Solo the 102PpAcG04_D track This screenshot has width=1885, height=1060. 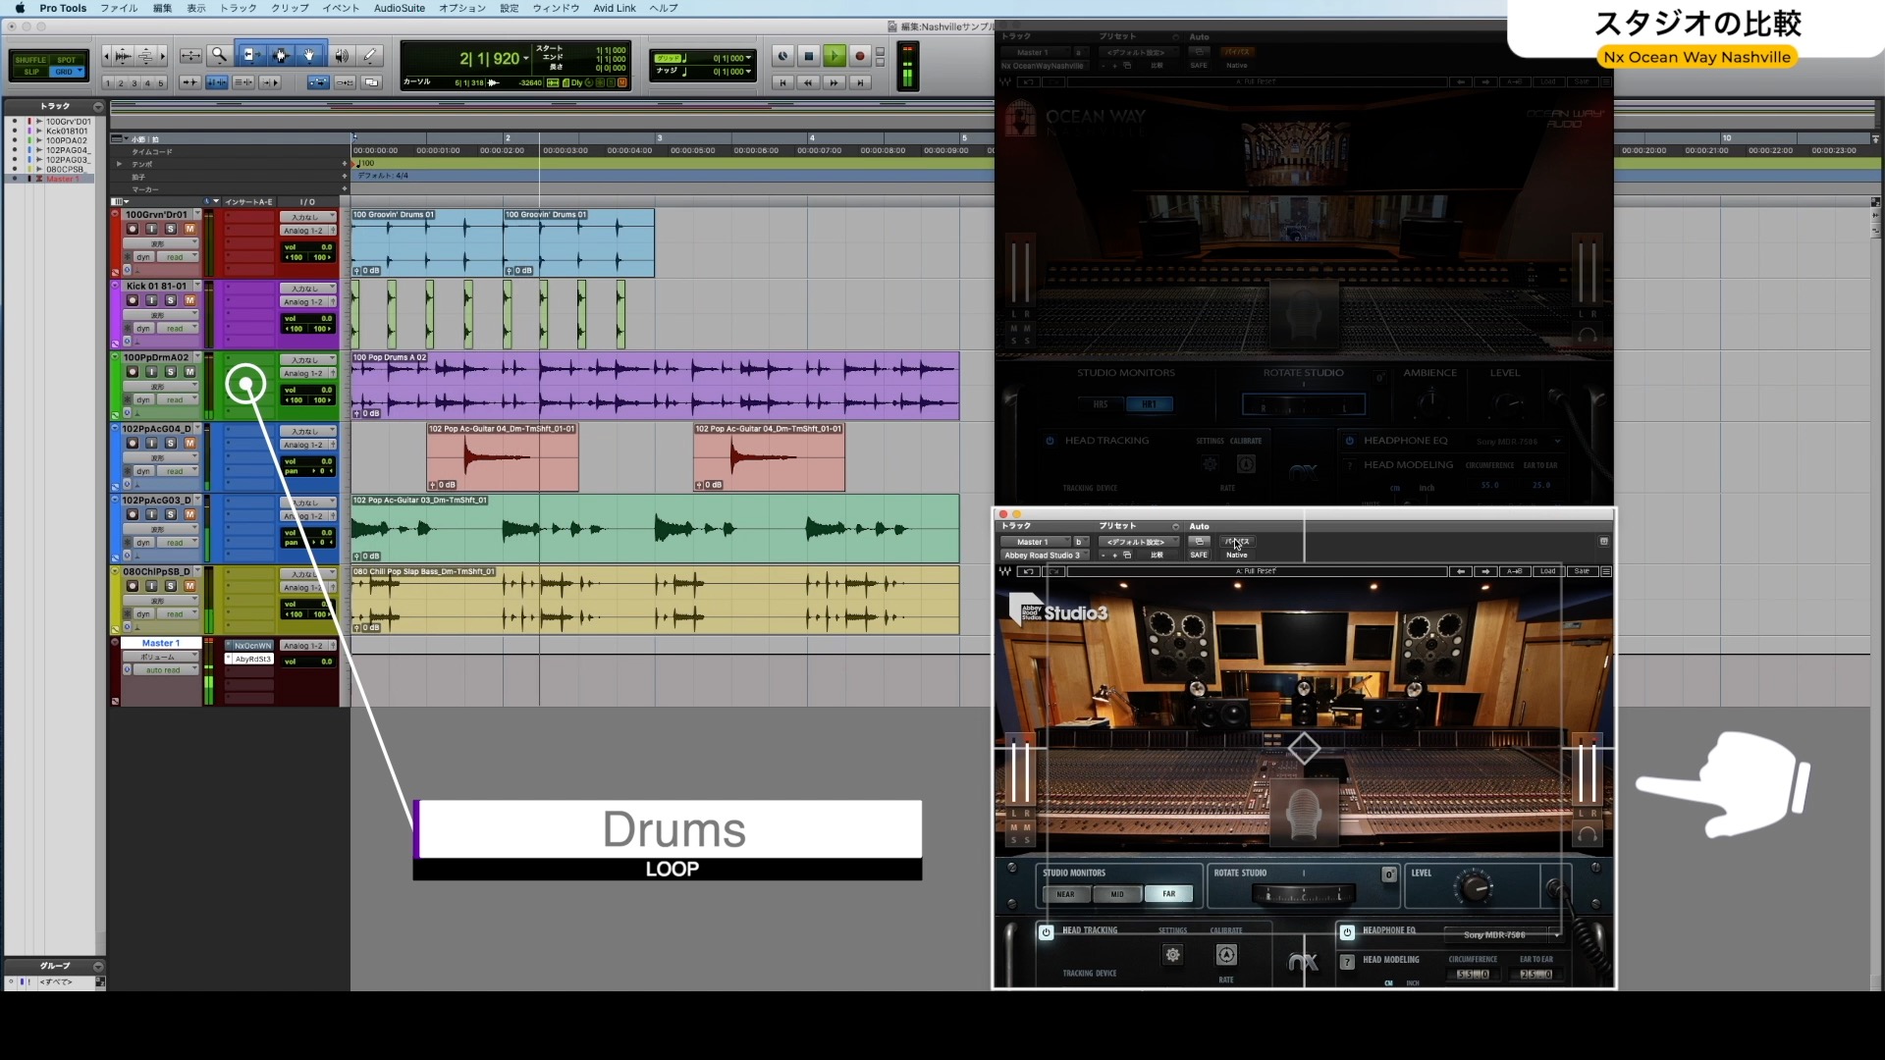[x=171, y=444]
